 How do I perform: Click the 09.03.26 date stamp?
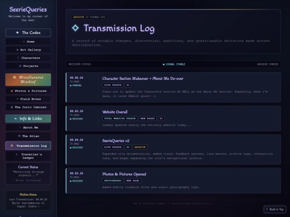[x=76, y=174]
